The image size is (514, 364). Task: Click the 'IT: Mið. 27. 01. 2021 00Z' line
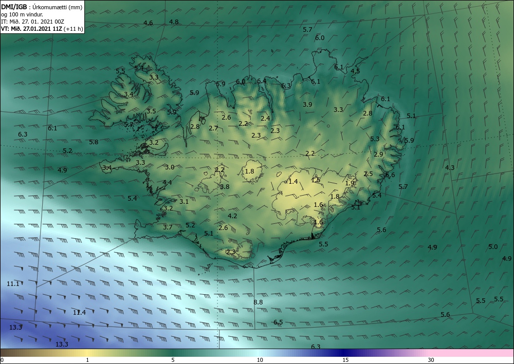(33, 22)
